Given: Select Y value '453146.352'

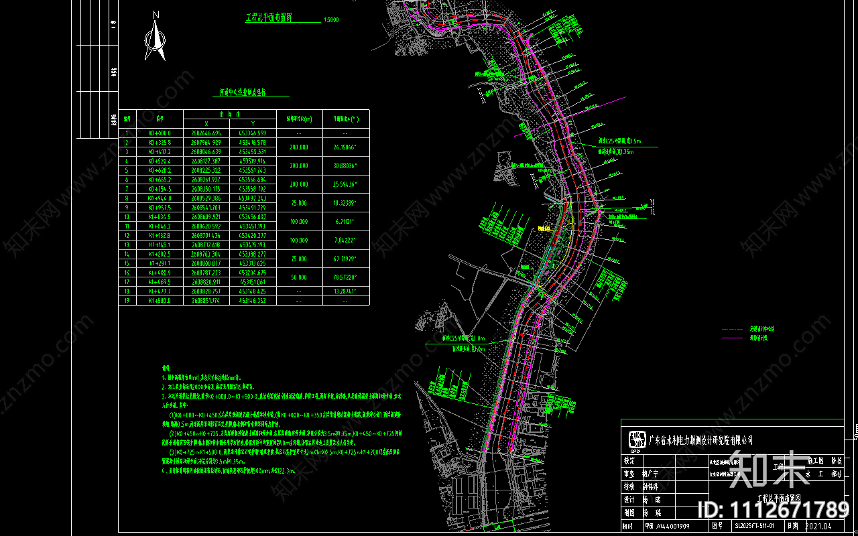Looking at the screenshot, I should [x=252, y=301].
